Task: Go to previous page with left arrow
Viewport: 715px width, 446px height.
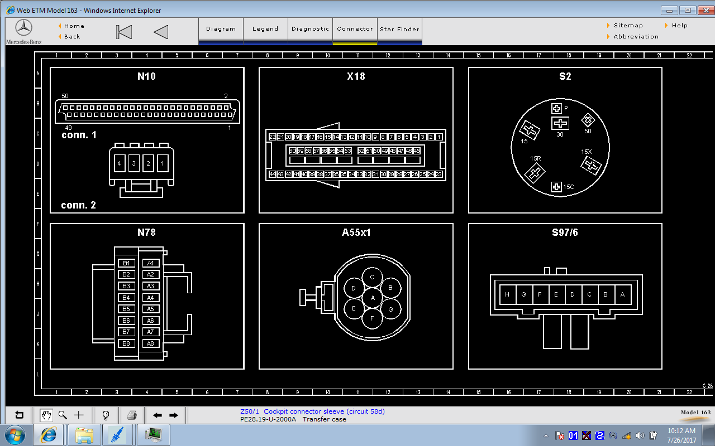Action: tap(158, 415)
